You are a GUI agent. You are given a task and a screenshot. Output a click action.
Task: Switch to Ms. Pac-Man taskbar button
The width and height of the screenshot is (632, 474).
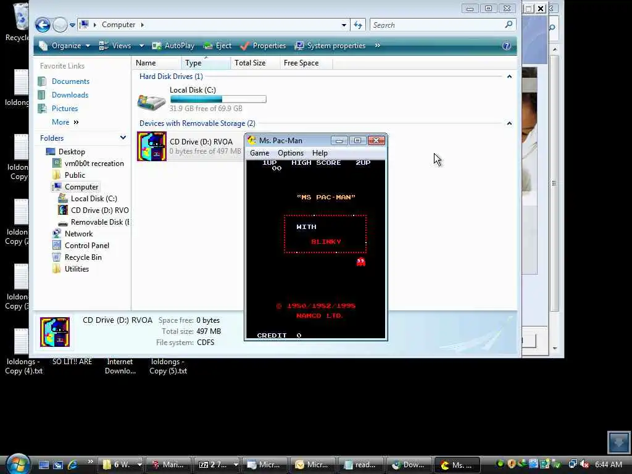tap(457, 465)
